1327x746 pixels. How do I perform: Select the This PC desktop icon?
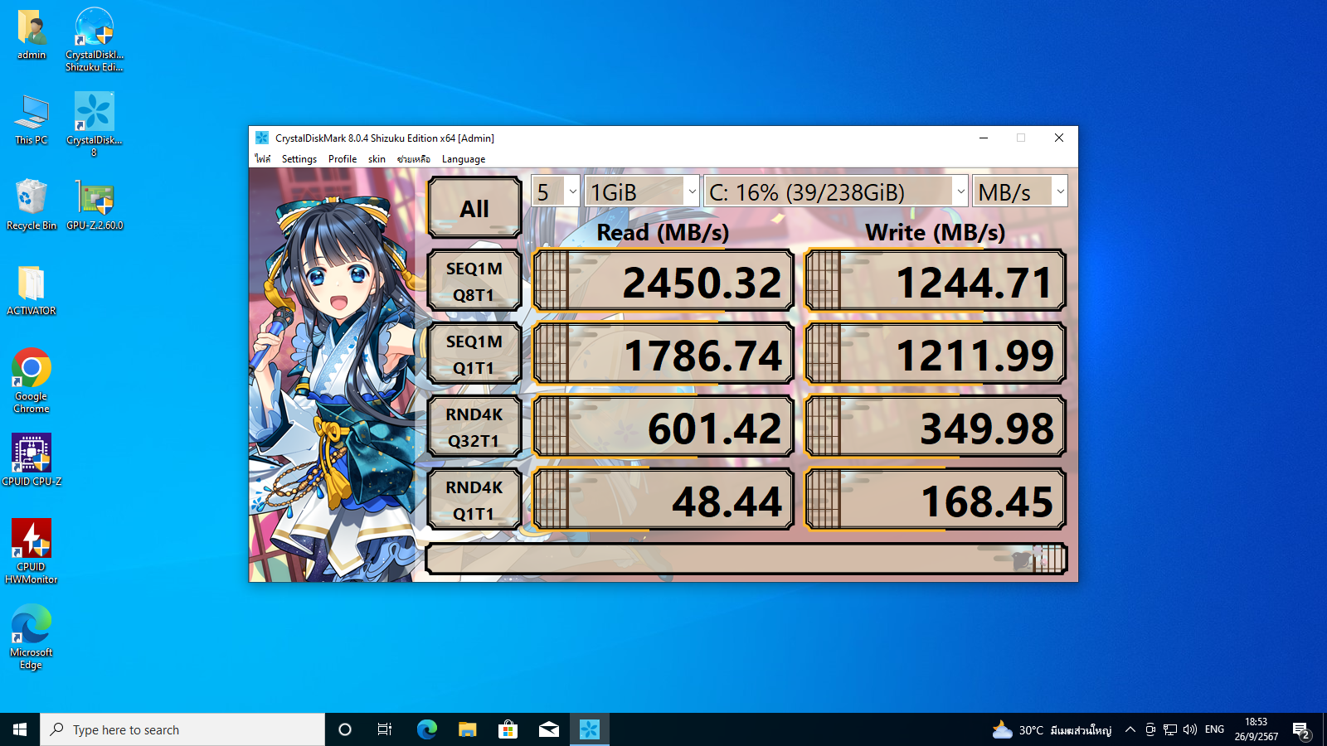tap(32, 119)
